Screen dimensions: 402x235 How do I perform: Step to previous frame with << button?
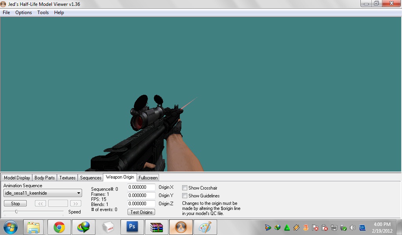[40, 204]
